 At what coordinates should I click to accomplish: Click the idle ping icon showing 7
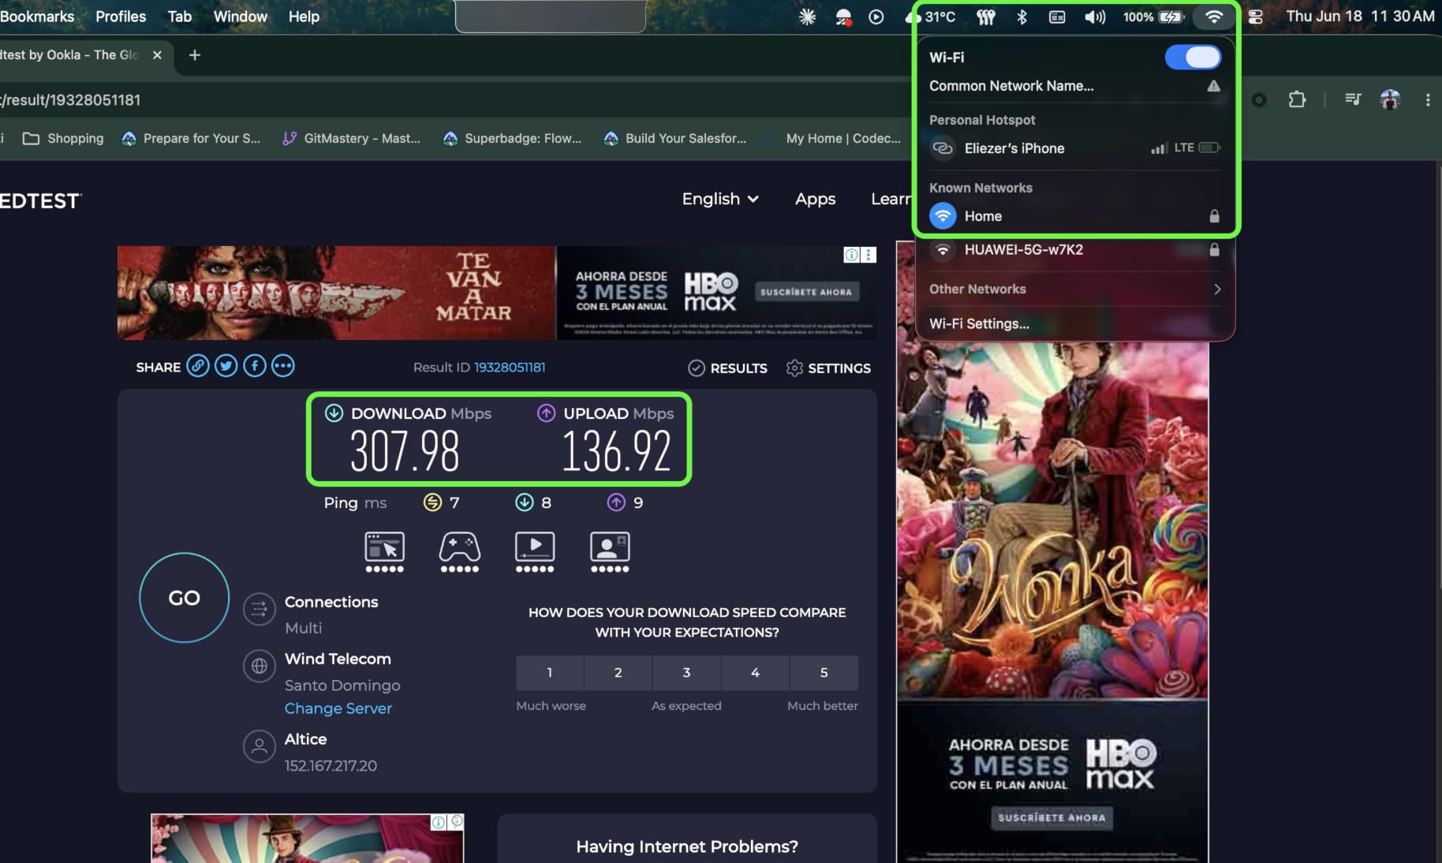point(432,502)
